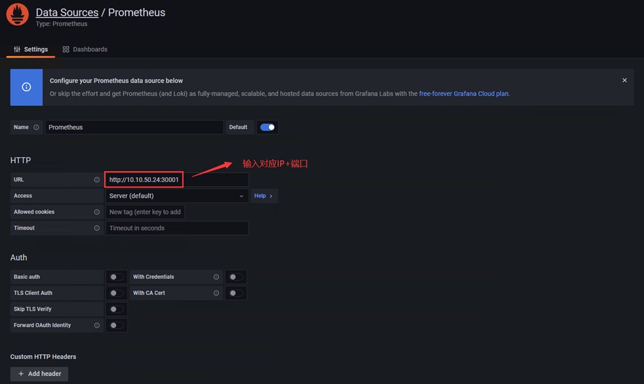
Task: Focus the Timeout in seconds field
Action: coord(177,228)
